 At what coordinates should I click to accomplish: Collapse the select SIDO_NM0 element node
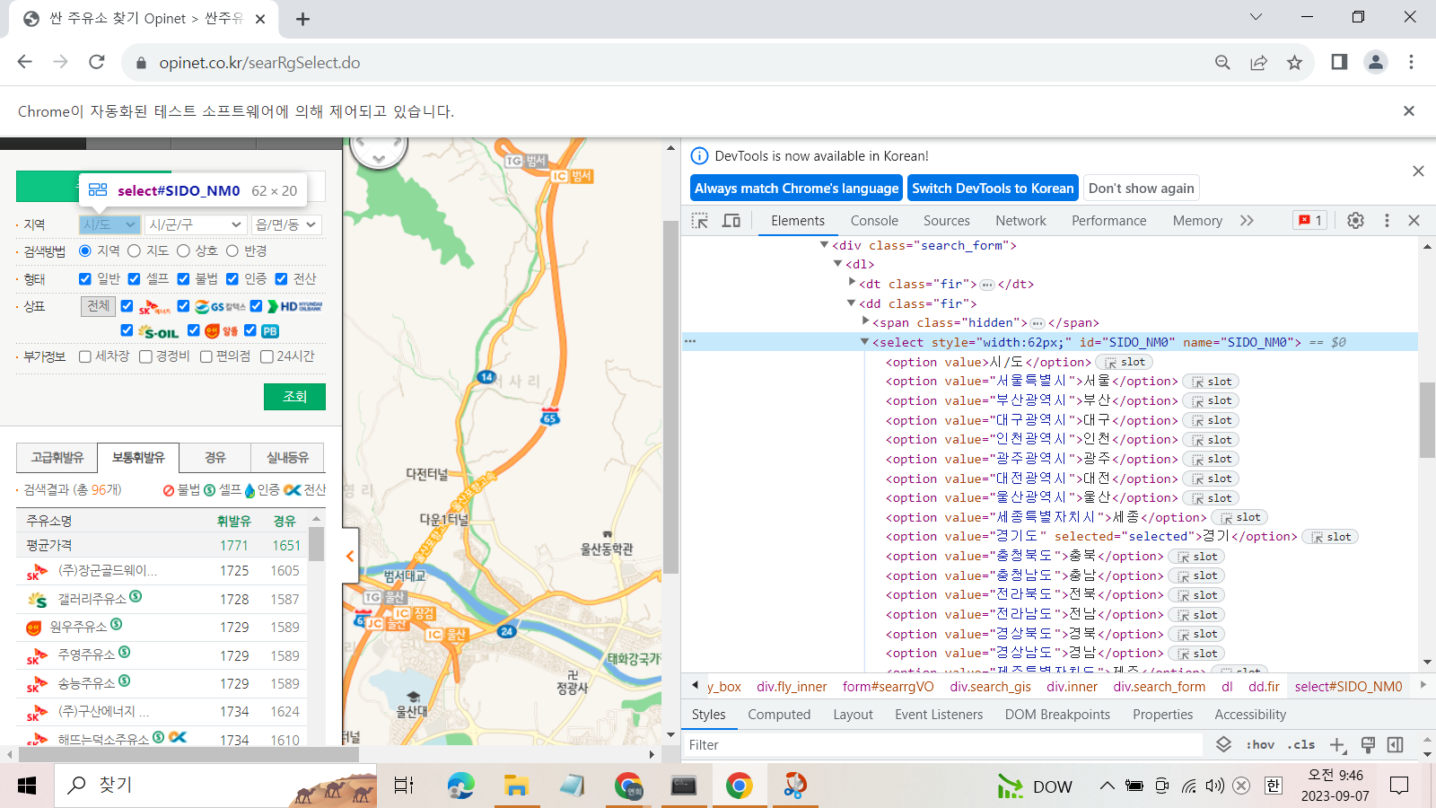tap(864, 342)
